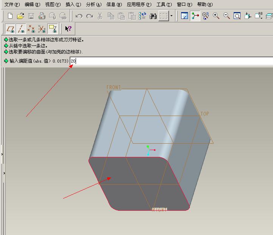Open the Find tool (binoculars)
Viewport: 273px width, 235px height.
click(x=153, y=16)
